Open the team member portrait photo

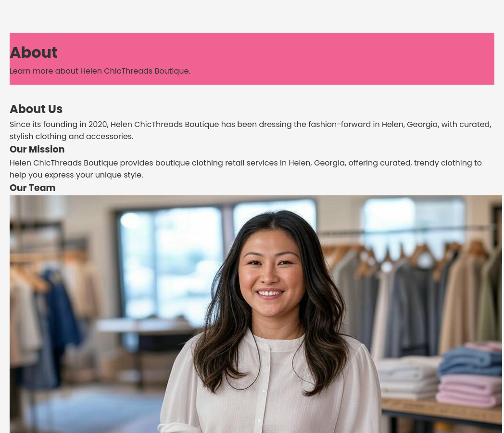[x=255, y=314]
